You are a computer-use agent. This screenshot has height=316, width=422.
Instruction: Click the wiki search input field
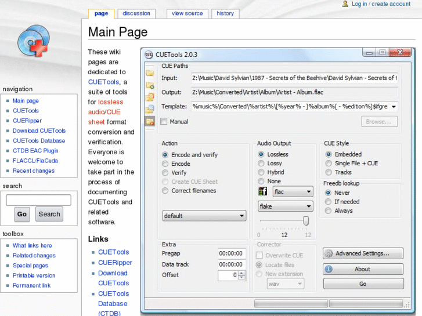(x=38, y=200)
